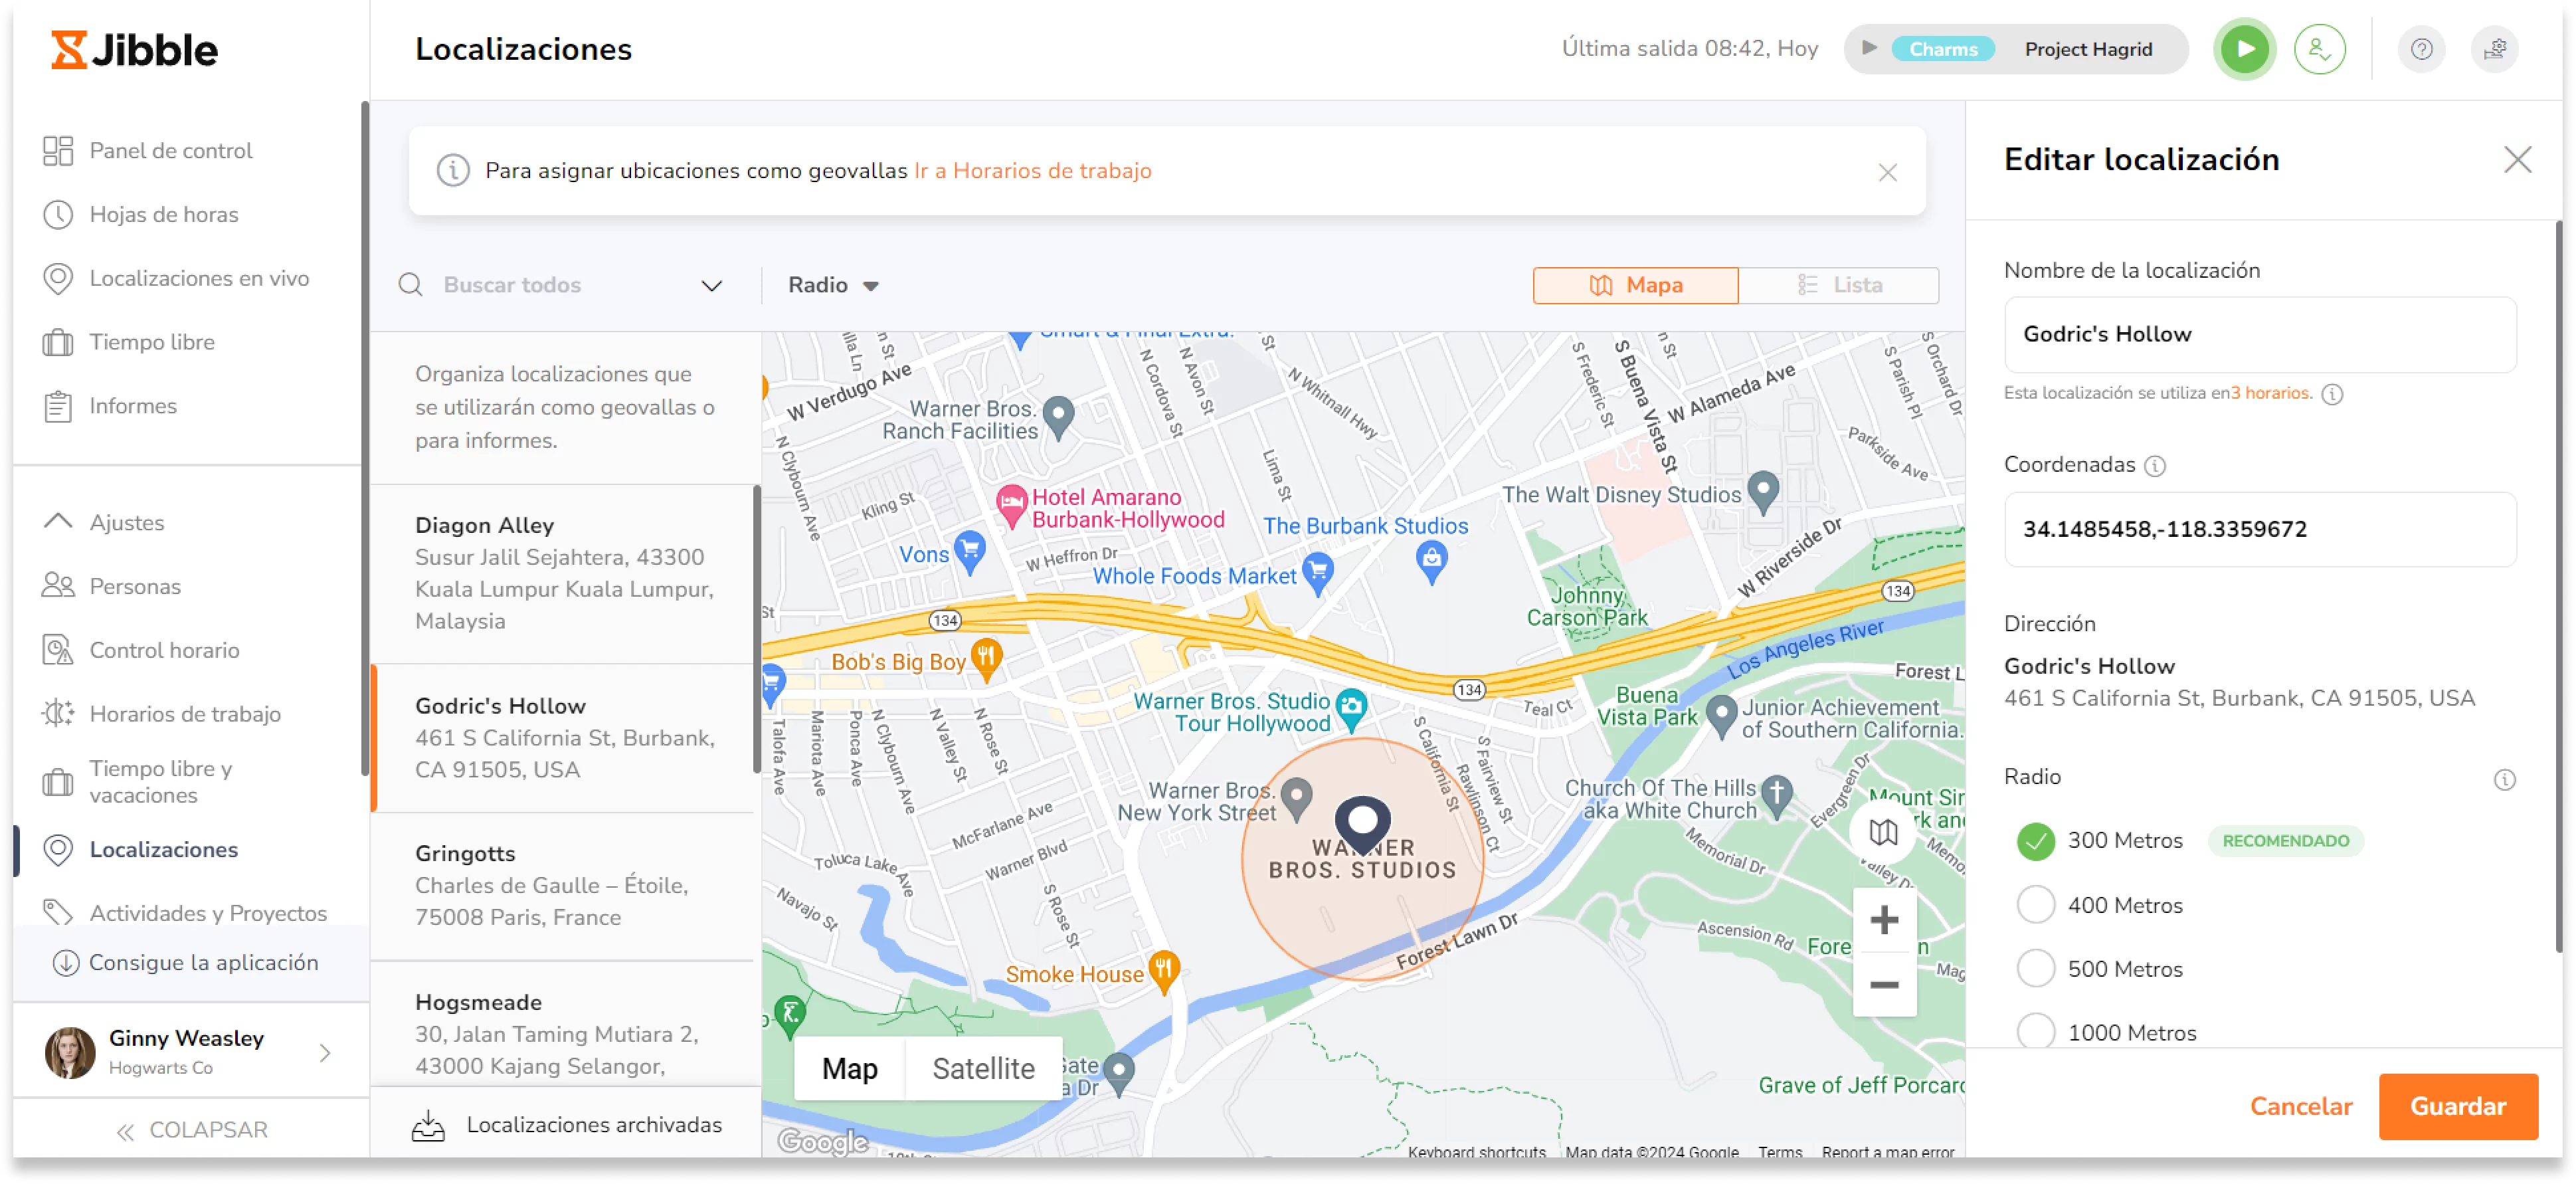Viewport: 2576px width, 1184px height.
Task: Click the map layers icon above zoom
Action: [1883, 833]
